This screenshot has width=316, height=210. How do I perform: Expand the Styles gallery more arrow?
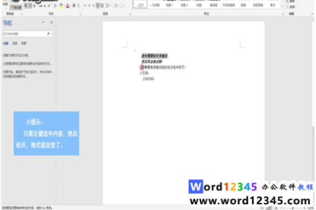click(x=282, y=7)
